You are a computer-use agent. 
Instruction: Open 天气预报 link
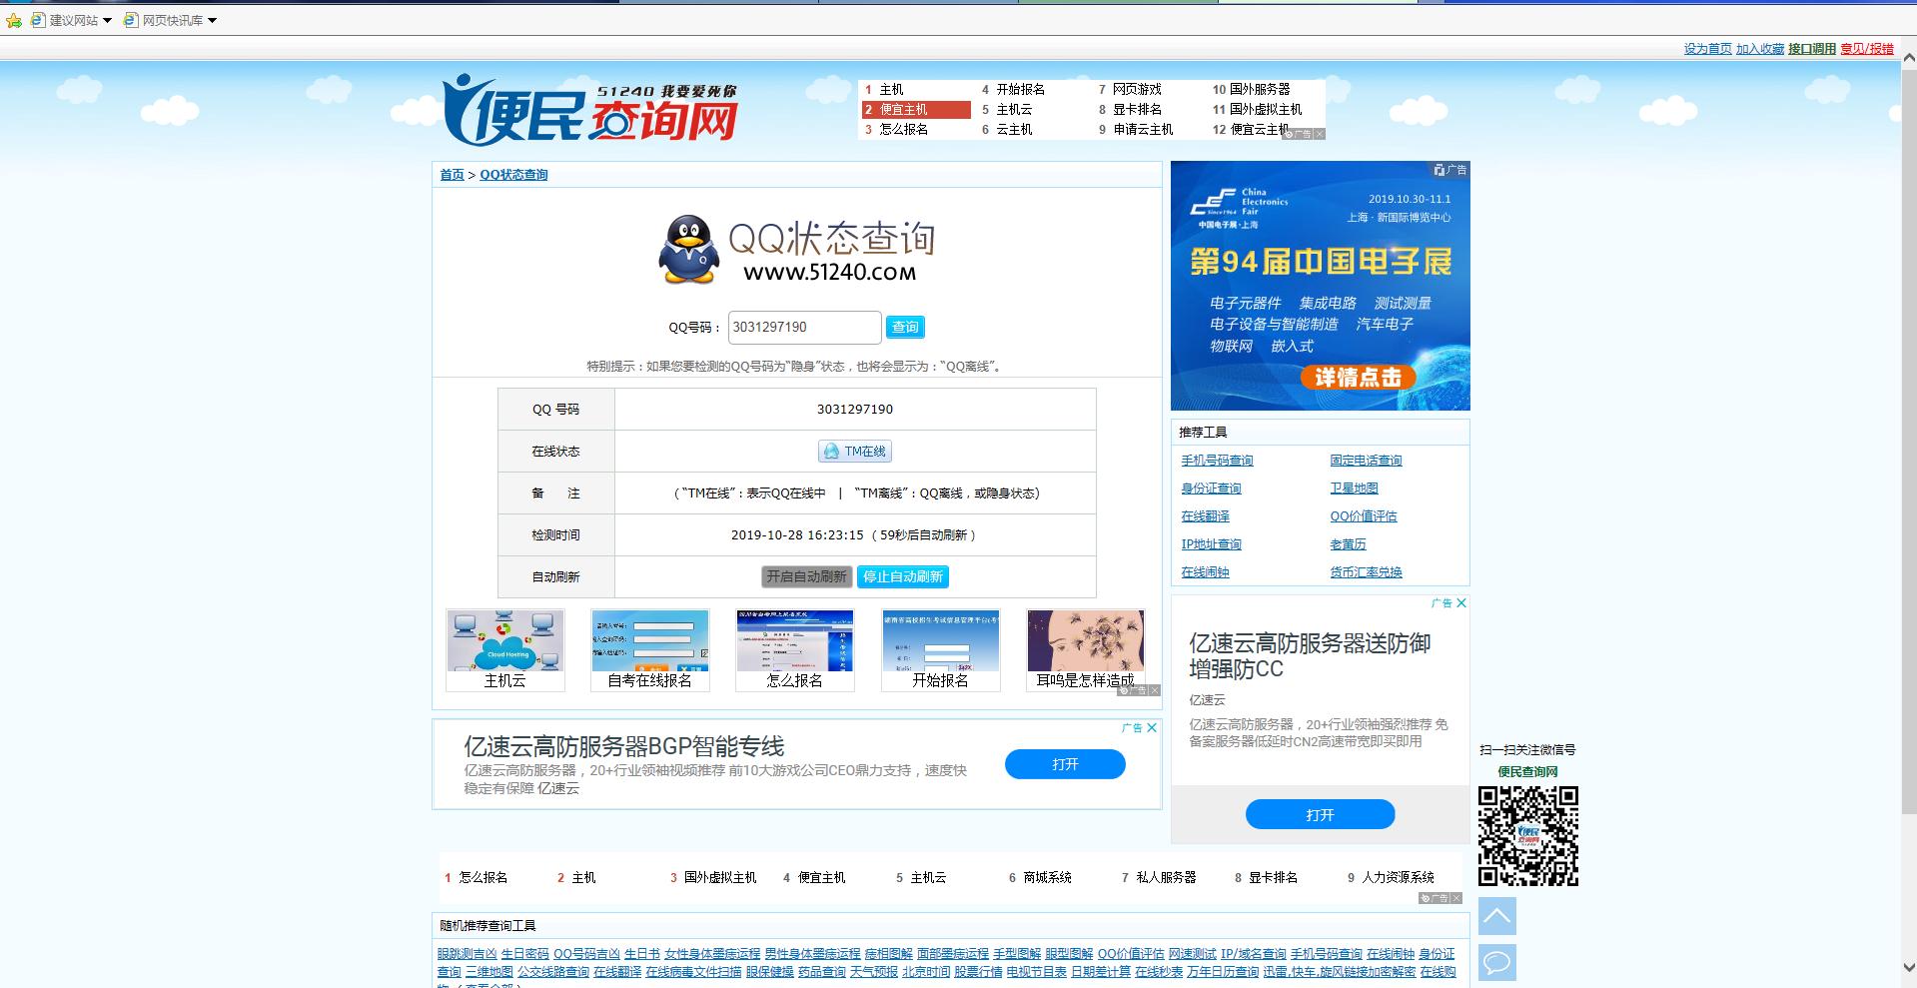coord(874,972)
